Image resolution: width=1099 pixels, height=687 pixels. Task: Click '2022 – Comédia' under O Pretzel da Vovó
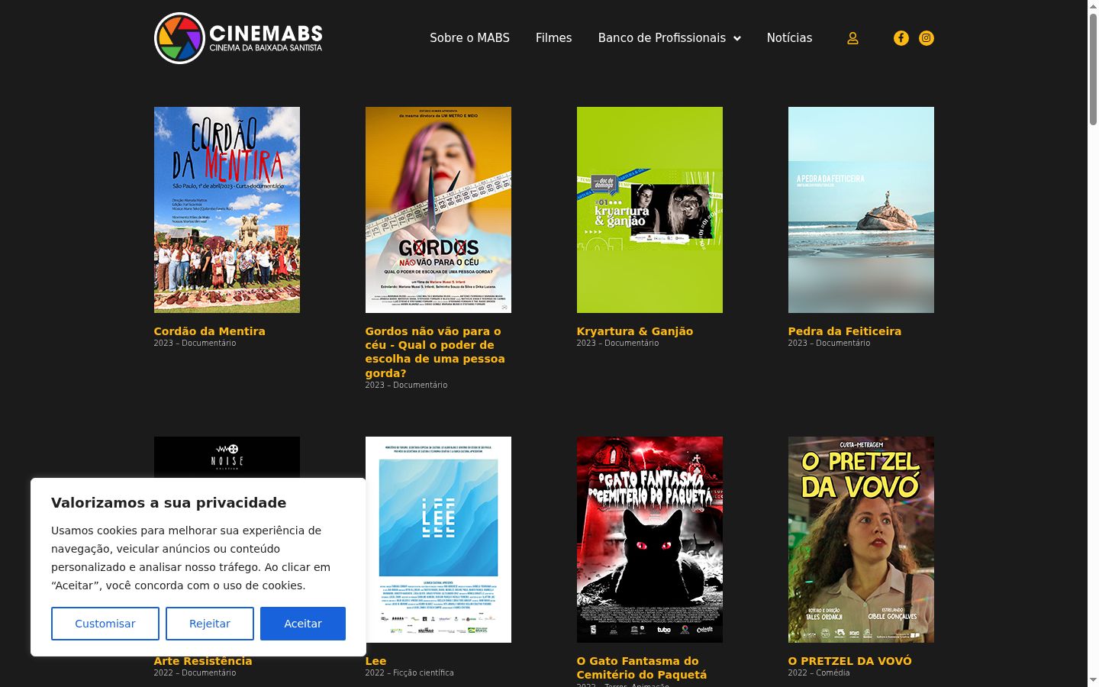pyautogui.click(x=819, y=673)
